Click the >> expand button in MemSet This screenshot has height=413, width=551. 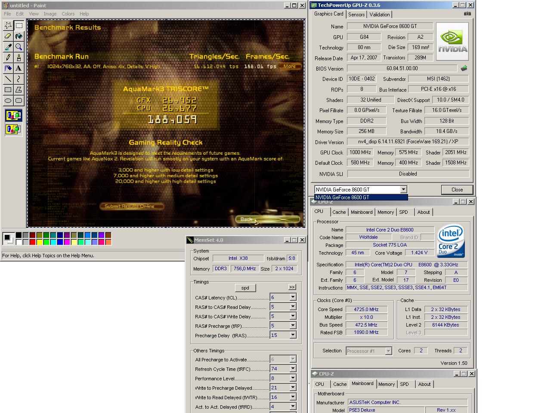click(x=292, y=287)
